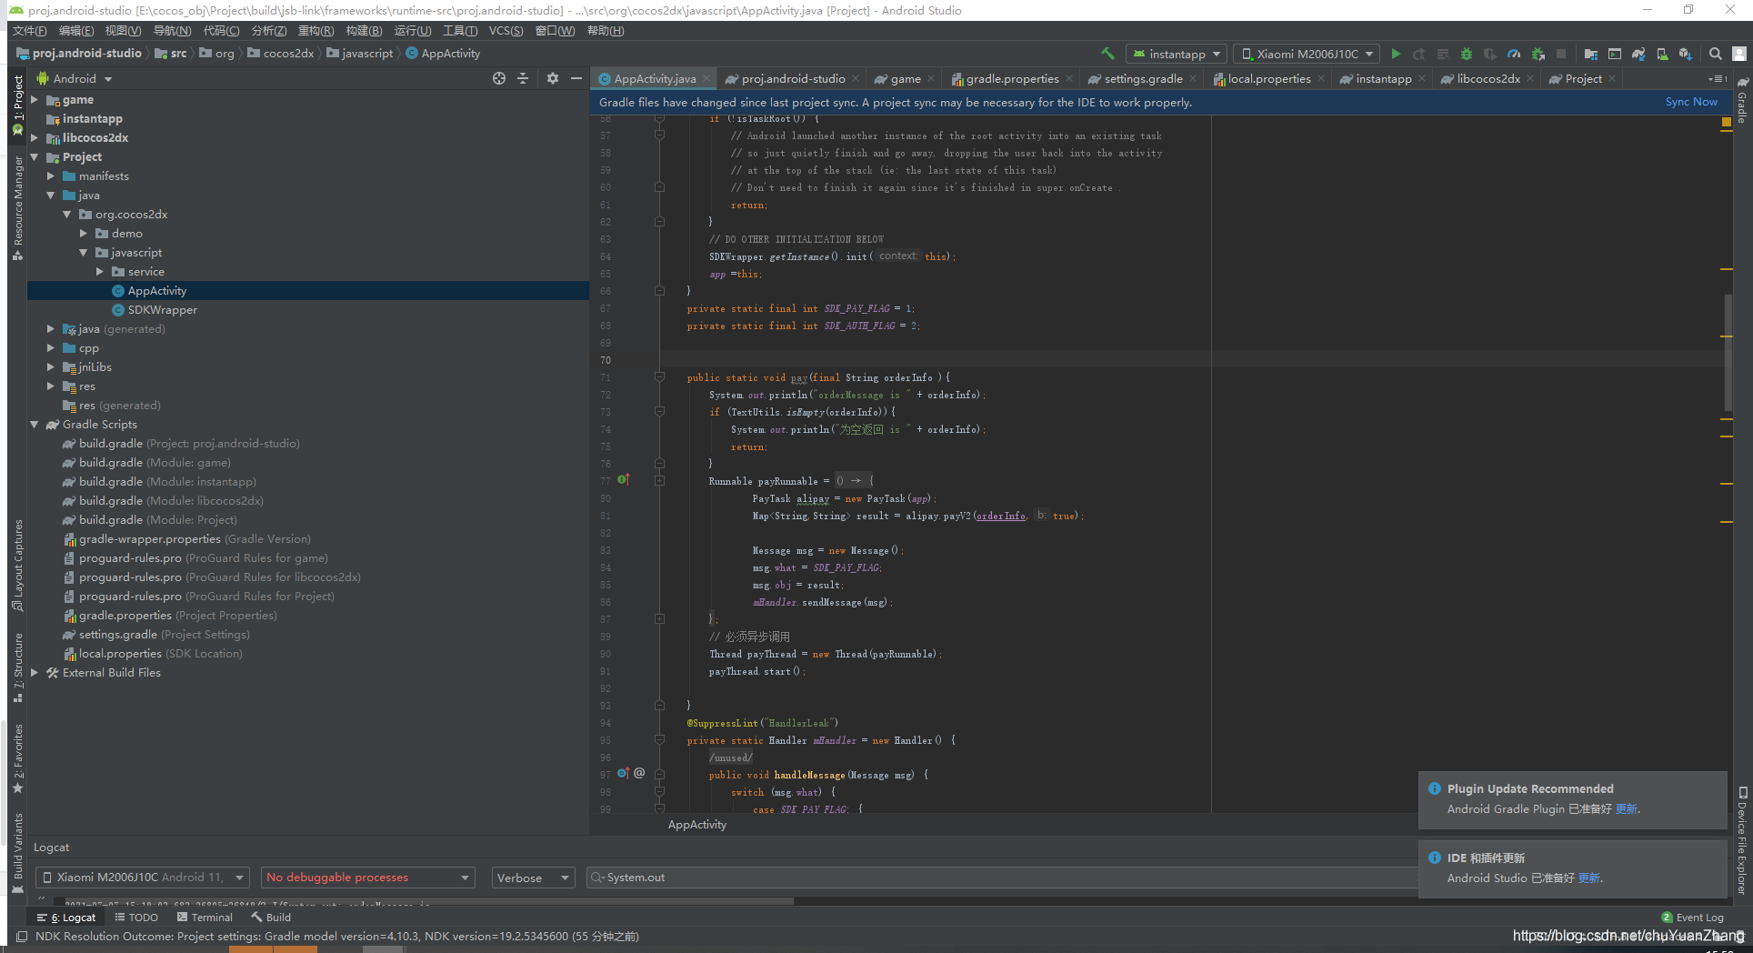
Task: Toggle the Logcat tool window button
Action: click(66, 918)
